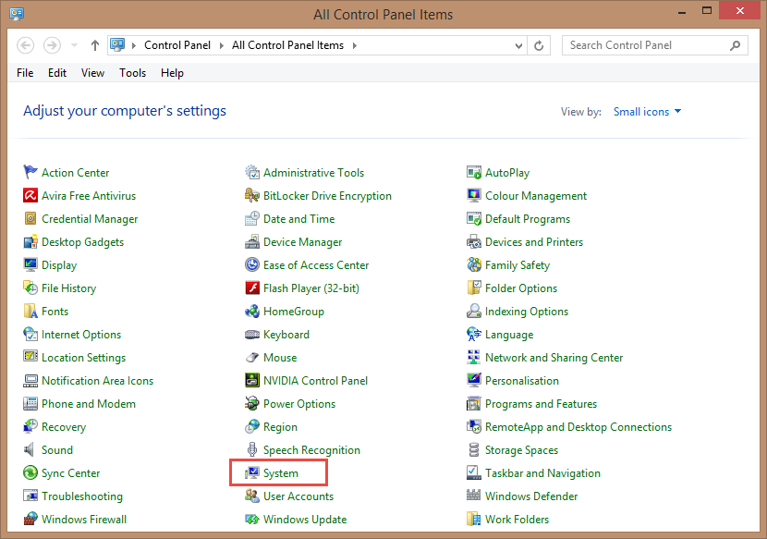Expand the address bar history dropdown
Viewport: 767px width, 539px height.
click(518, 45)
